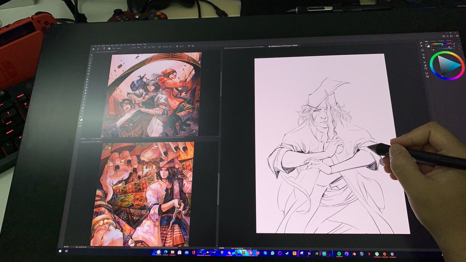This screenshot has width=466, height=262.
Task: Open the File menu
Action: click(x=96, y=46)
